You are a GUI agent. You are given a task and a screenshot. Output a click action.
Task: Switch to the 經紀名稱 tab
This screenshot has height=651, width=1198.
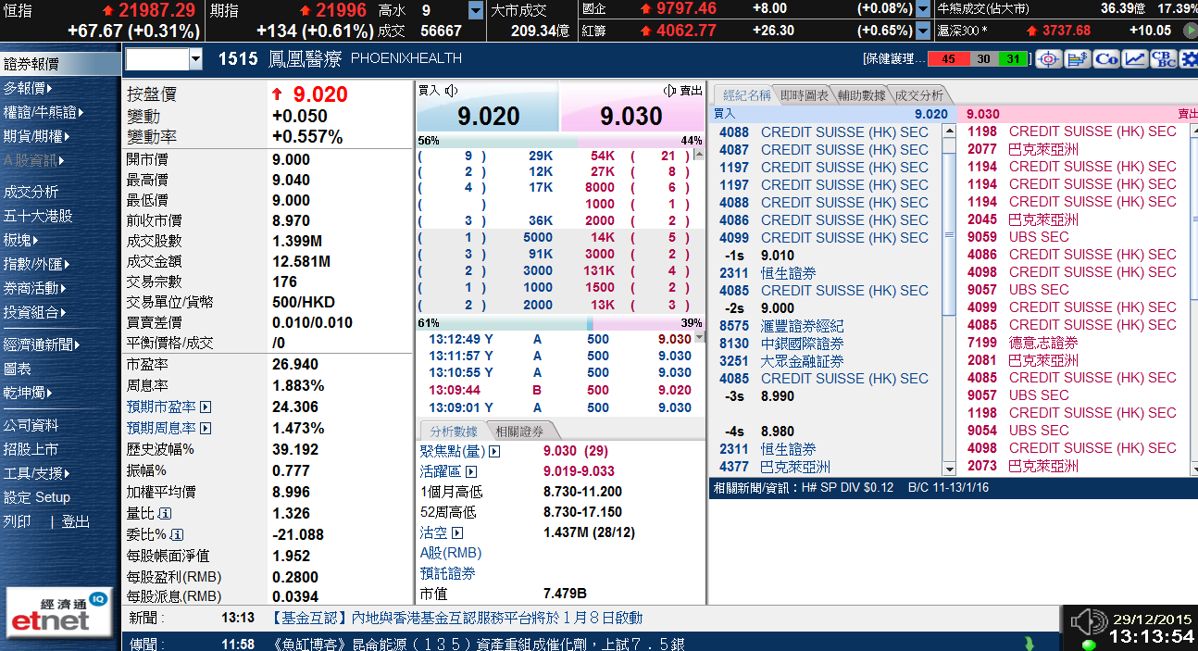click(x=744, y=95)
